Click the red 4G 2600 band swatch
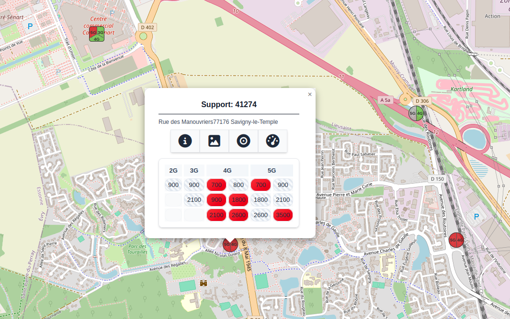 [238, 215]
